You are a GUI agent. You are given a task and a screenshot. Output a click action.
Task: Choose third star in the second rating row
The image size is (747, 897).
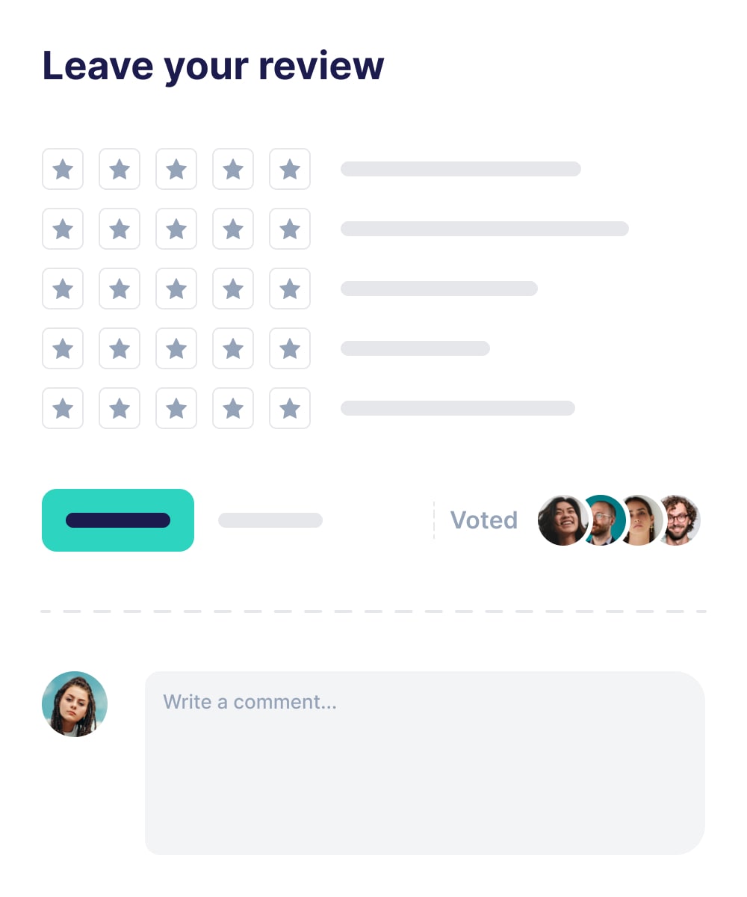(176, 229)
